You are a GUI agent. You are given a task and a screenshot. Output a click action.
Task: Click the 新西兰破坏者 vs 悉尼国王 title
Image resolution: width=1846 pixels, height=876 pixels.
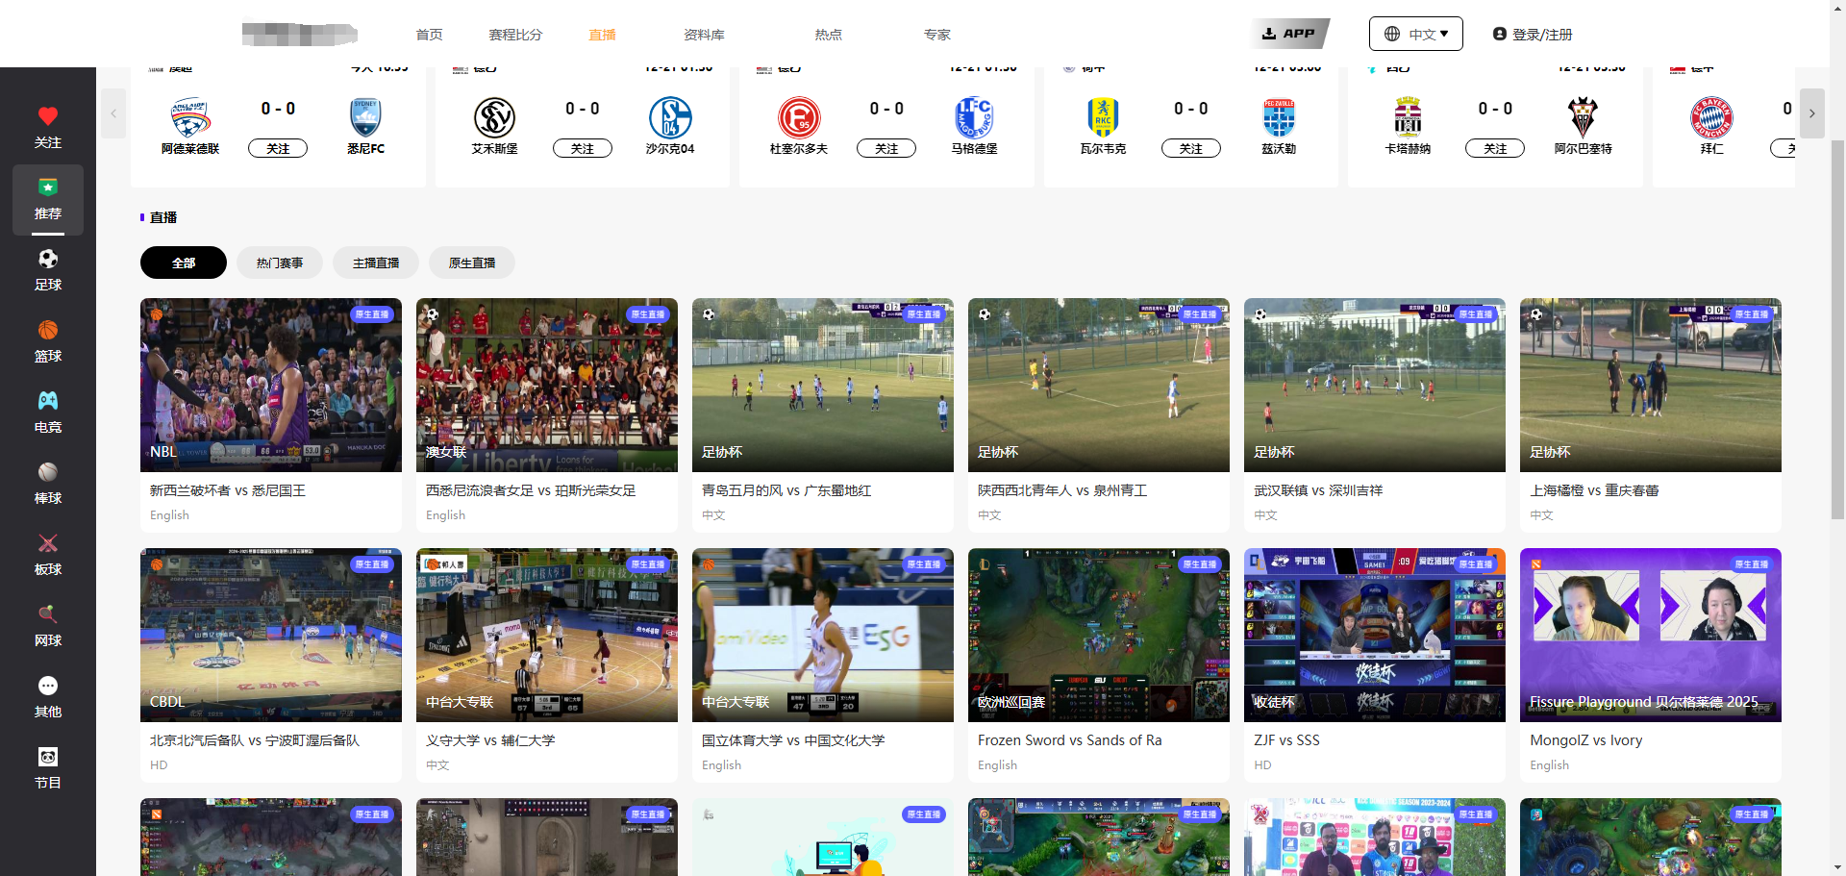point(228,490)
